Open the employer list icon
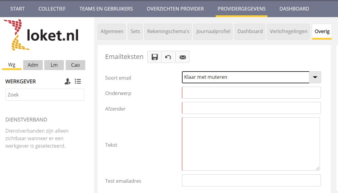This screenshot has height=193, width=338. pos(78,81)
